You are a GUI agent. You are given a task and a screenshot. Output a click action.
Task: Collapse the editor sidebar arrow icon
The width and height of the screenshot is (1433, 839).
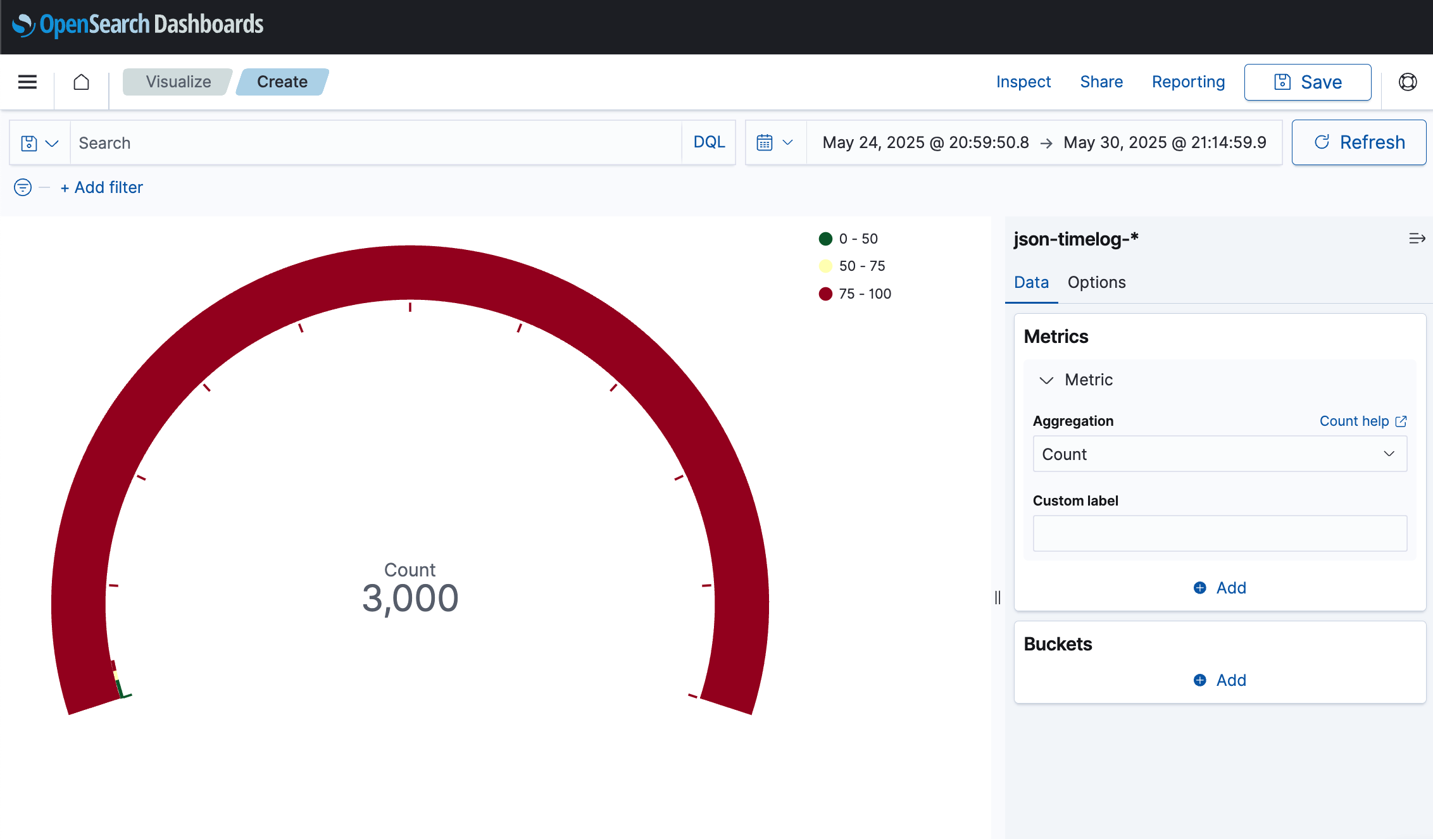[x=1417, y=239]
